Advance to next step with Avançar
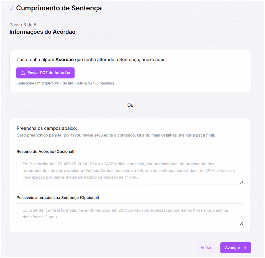Image resolution: width=265 pixels, height=258 pixels. pos(236,248)
